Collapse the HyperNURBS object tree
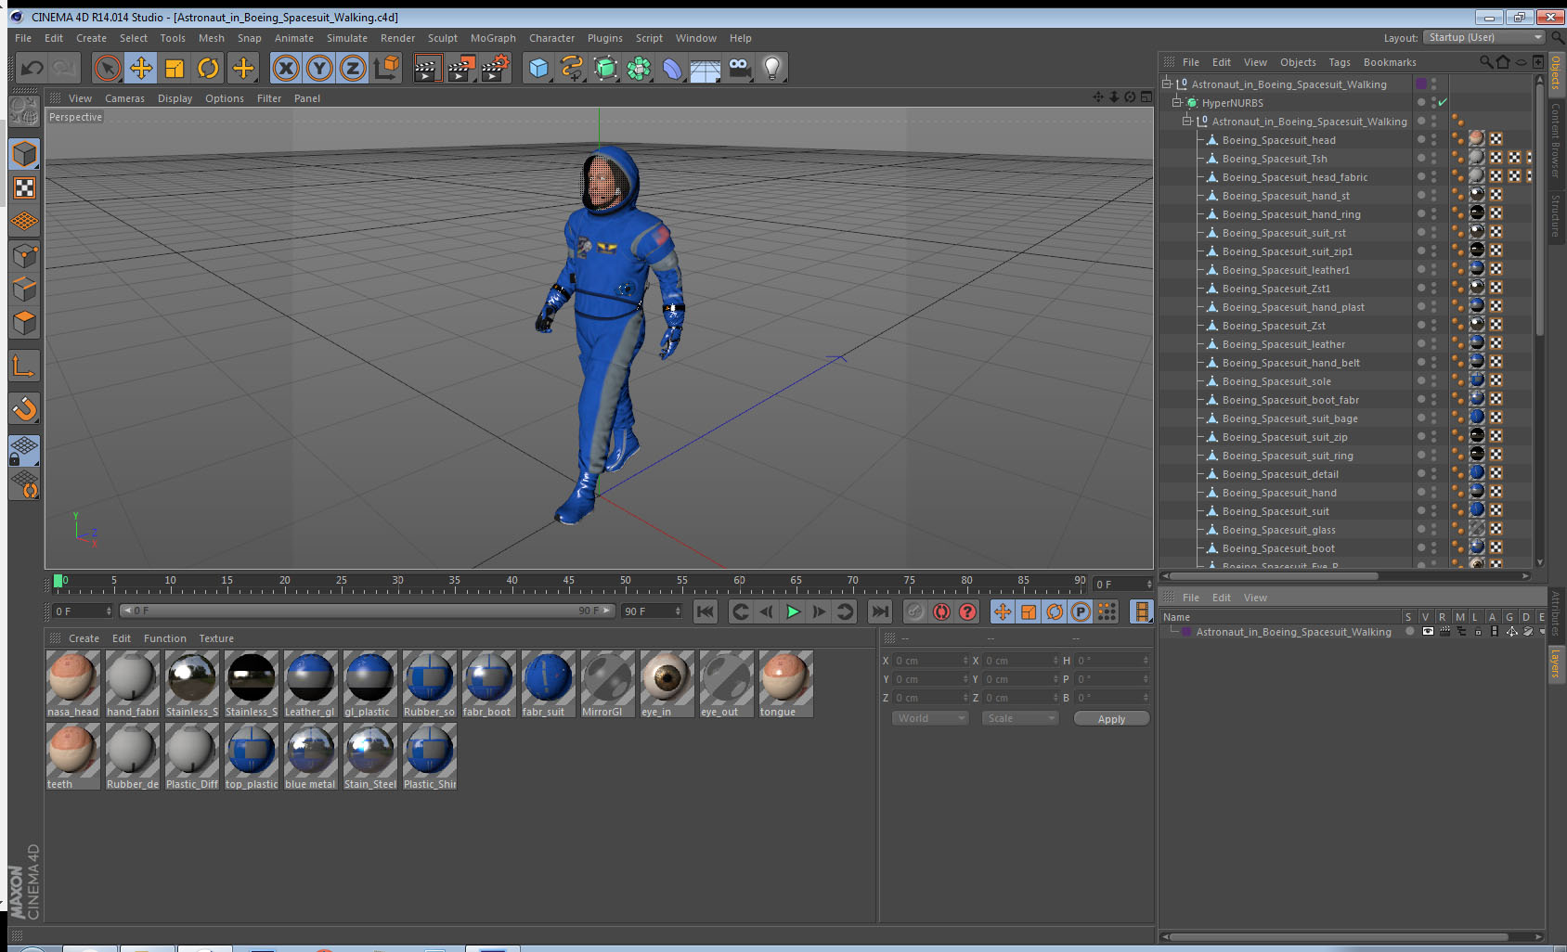Viewport: 1567px width, 952px height. click(1176, 103)
